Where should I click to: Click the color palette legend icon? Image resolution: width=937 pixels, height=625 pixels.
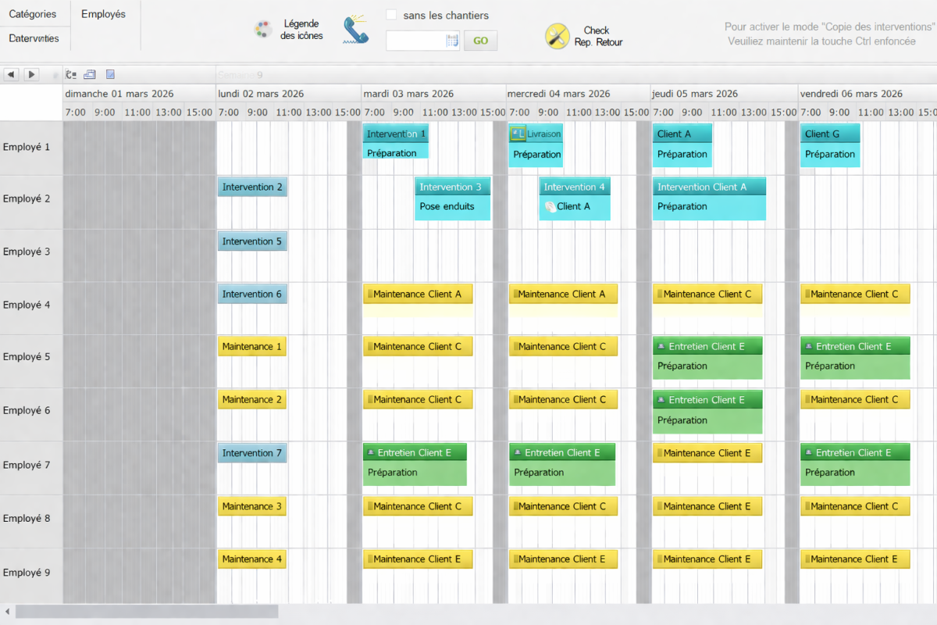(x=262, y=30)
